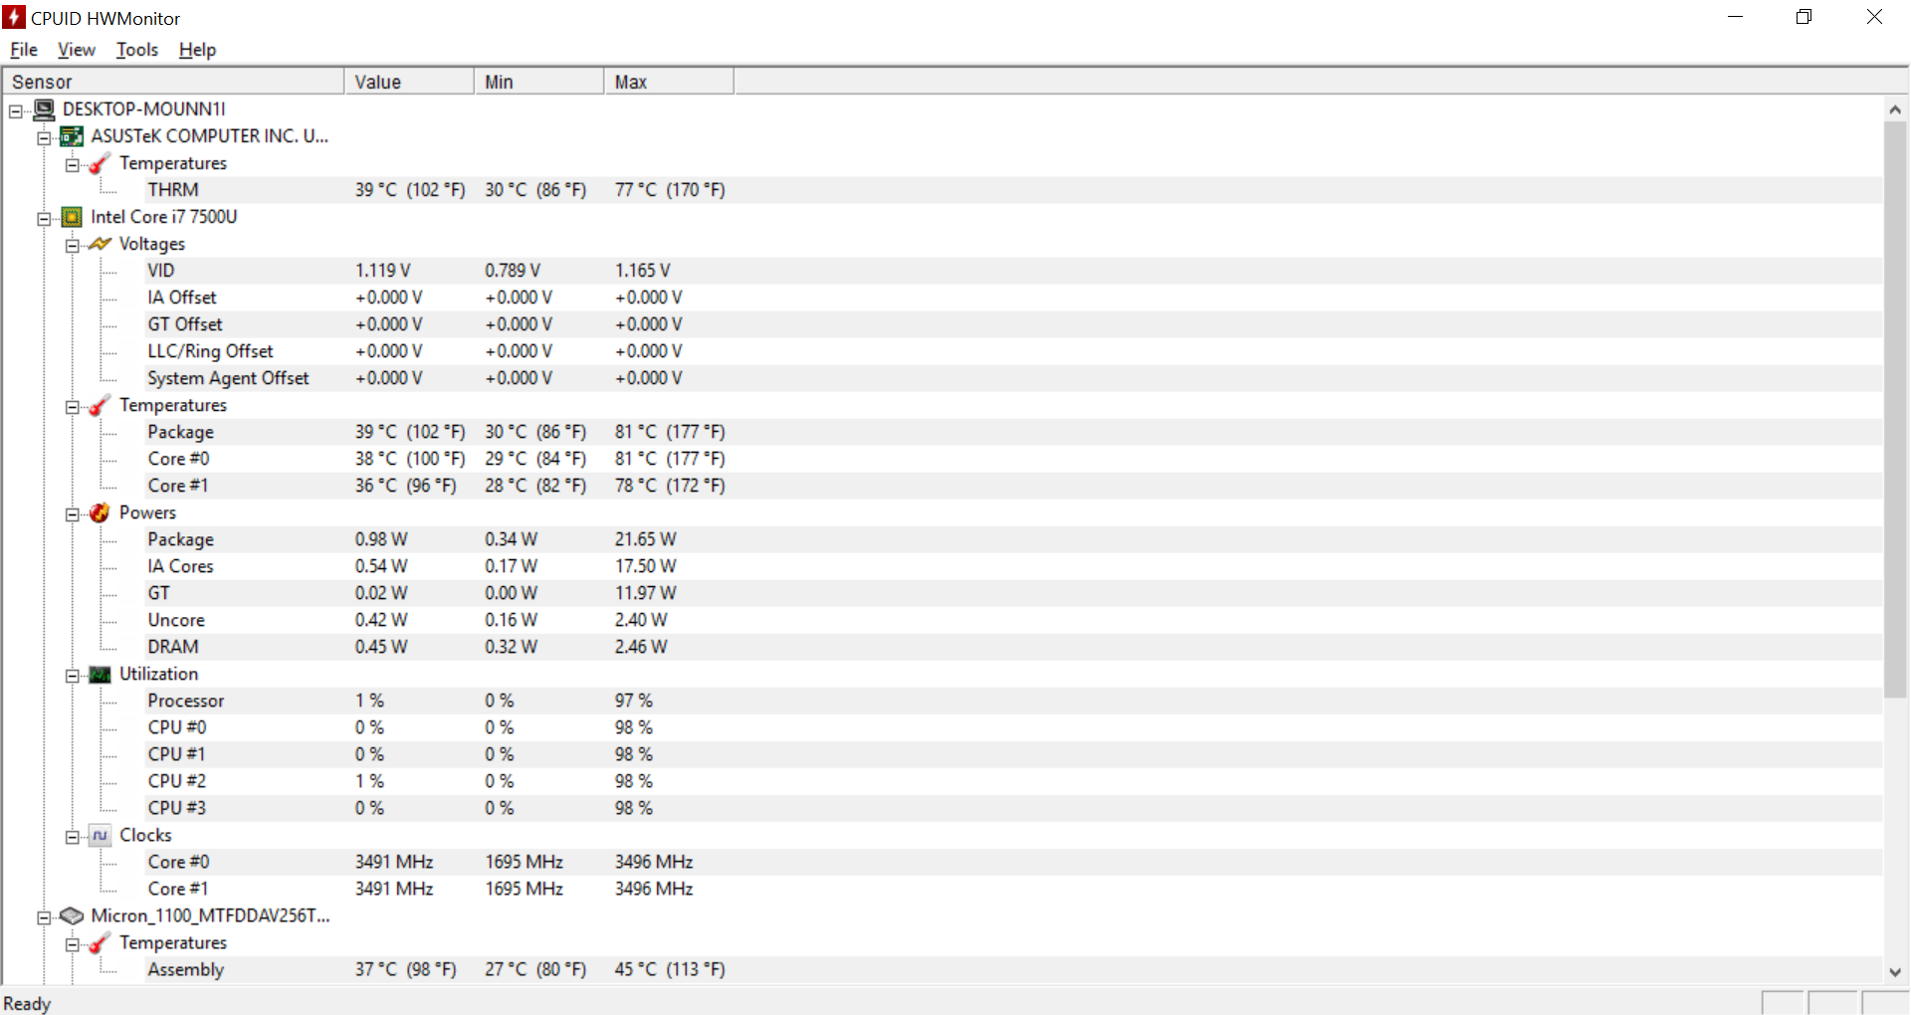Click the Powers flame icon

pos(100,512)
